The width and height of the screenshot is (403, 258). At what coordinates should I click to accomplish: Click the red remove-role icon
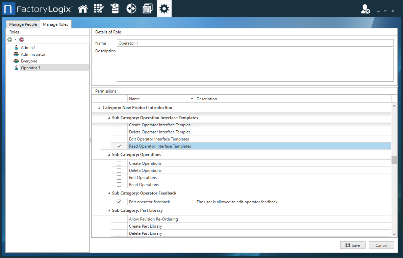[x=21, y=40]
